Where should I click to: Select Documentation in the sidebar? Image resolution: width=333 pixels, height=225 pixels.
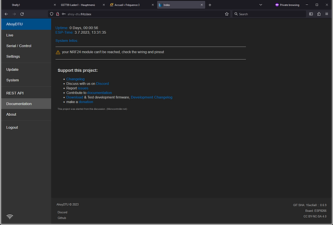point(26,104)
